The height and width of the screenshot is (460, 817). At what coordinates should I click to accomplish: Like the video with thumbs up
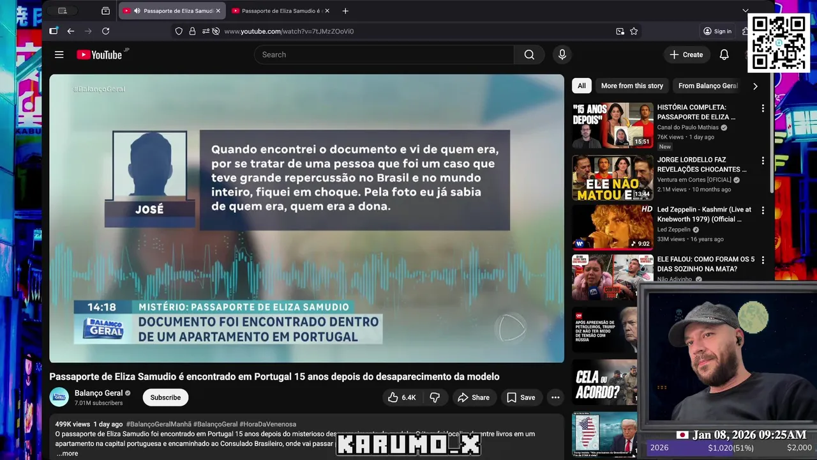[x=402, y=397]
